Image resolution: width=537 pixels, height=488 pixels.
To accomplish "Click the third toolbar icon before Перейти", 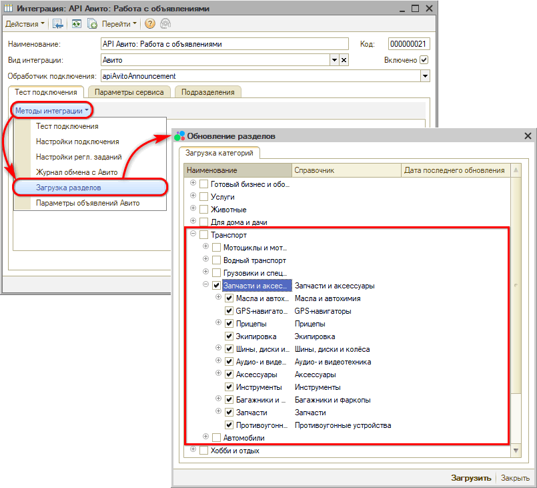I will click(92, 24).
